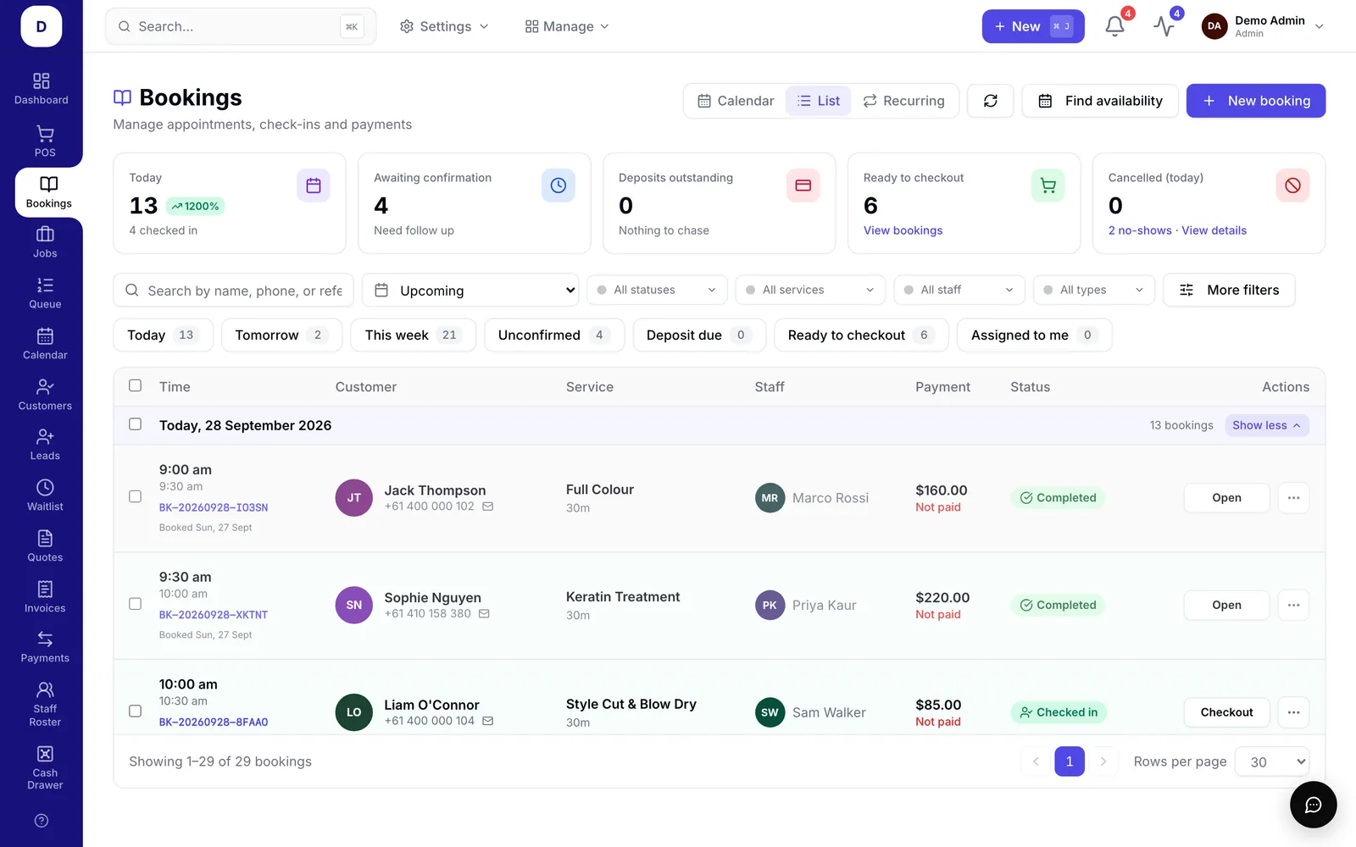Follow the View bookings link
1356x847 pixels.
[903, 230]
